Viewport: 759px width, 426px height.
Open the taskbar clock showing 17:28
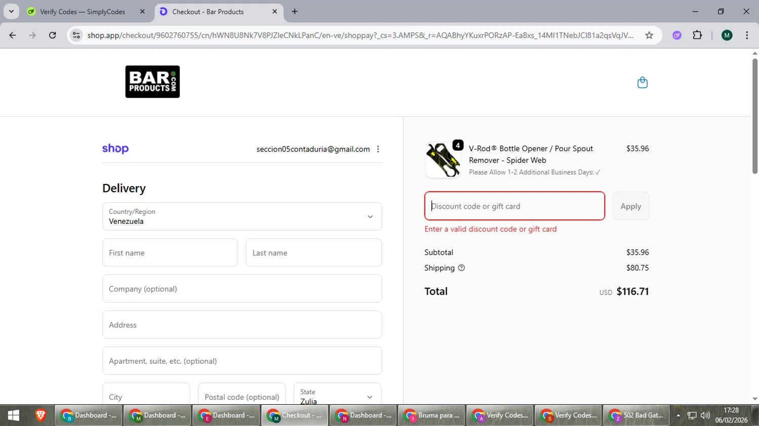[x=731, y=415]
